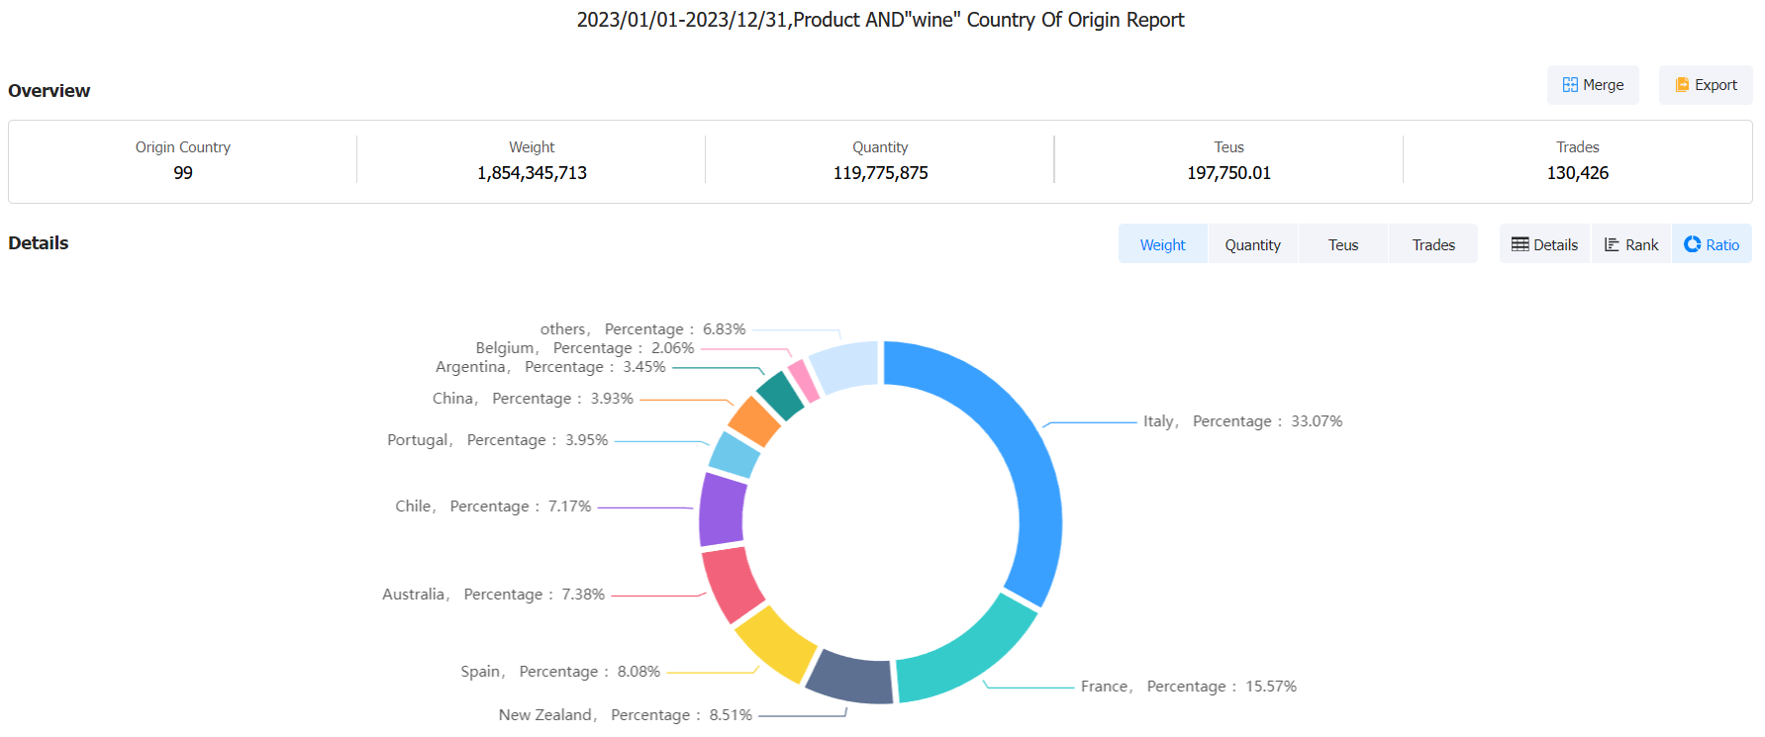Click the Italy percentage label
The width and height of the screenshot is (1765, 737).
click(1242, 421)
